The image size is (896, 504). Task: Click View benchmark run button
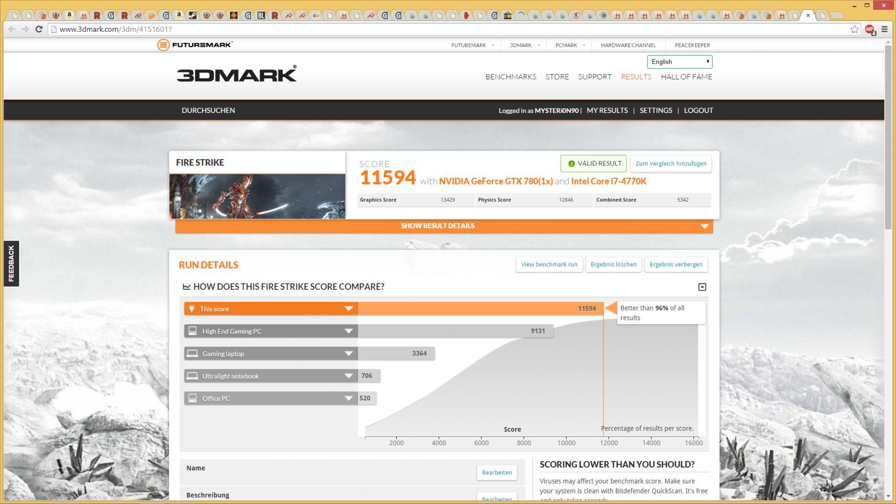pos(549,264)
